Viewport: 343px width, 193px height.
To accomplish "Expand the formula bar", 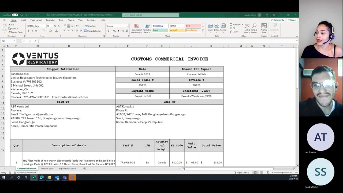I will (297, 41).
